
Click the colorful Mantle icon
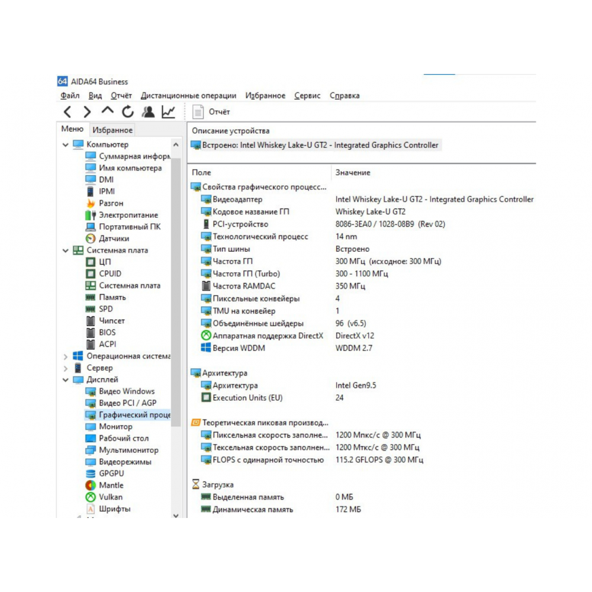(91, 485)
